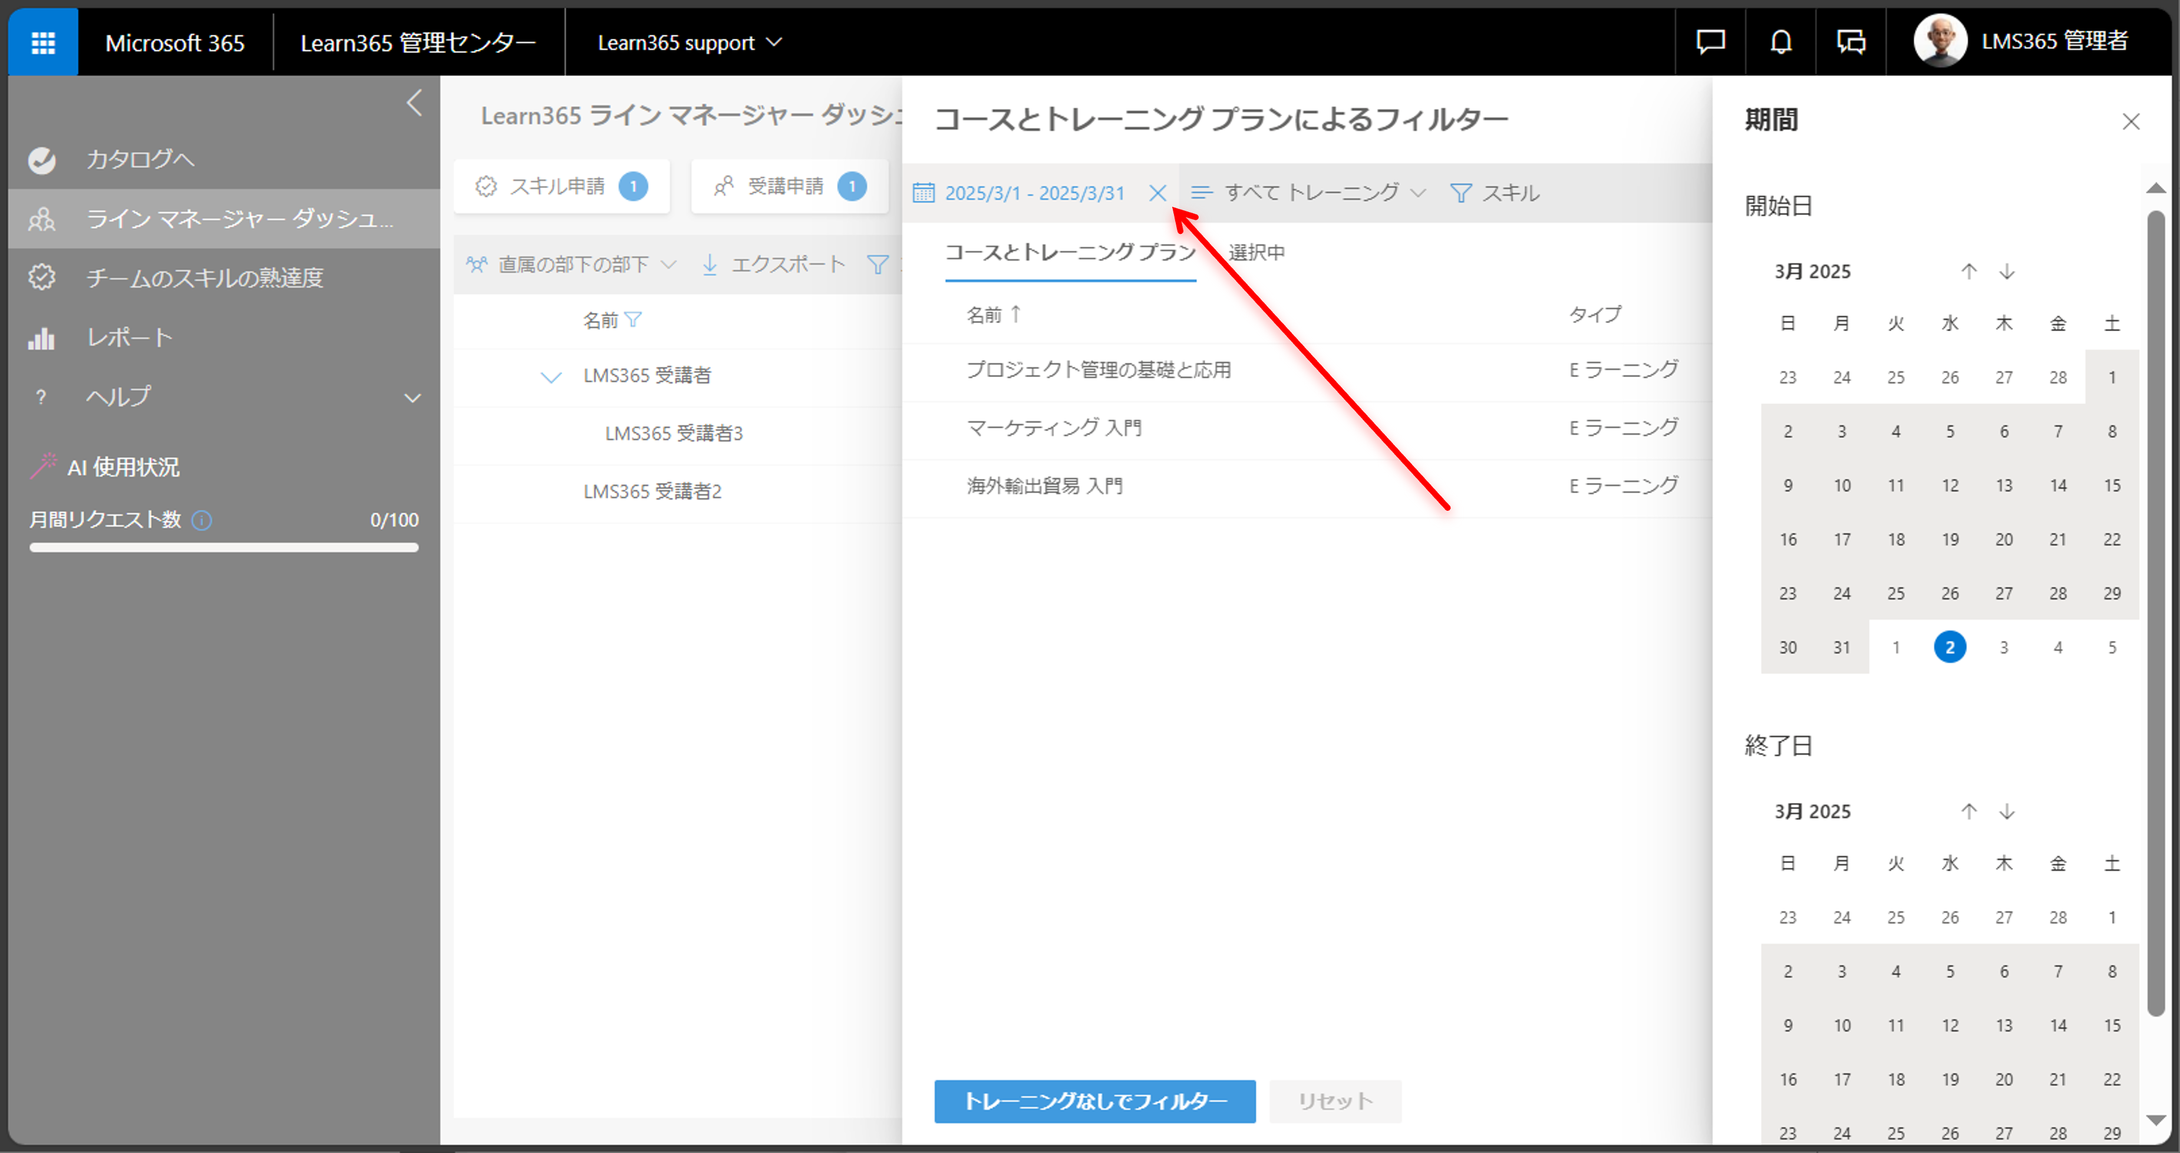
Task: Select 海外輸出貿易 入門 course row
Action: click(1307, 485)
